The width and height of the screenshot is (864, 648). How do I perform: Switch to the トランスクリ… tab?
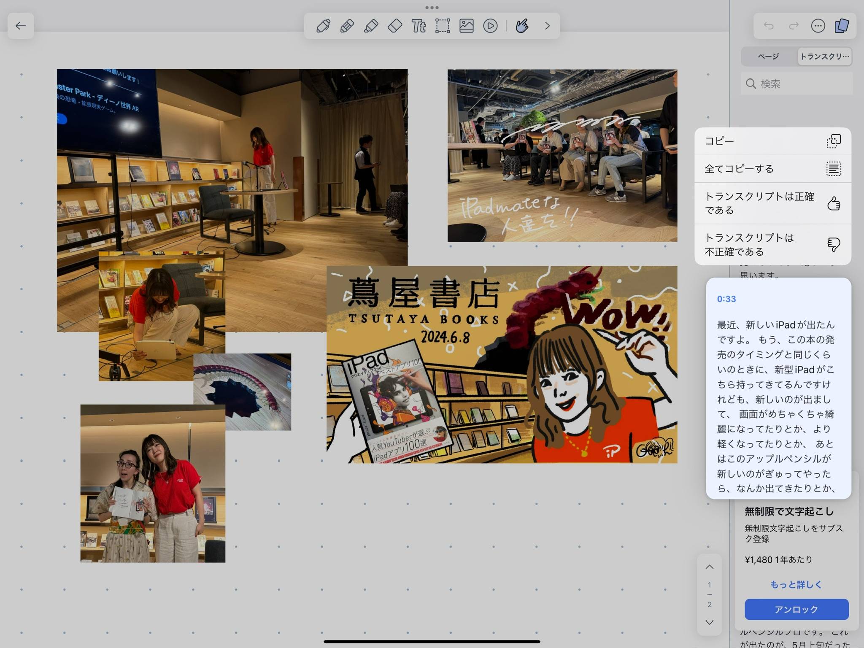pos(824,57)
